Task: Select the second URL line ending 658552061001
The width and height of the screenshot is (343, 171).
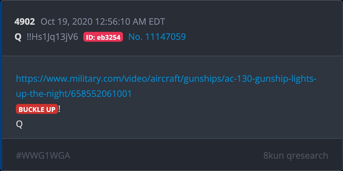Action: (x=74, y=94)
